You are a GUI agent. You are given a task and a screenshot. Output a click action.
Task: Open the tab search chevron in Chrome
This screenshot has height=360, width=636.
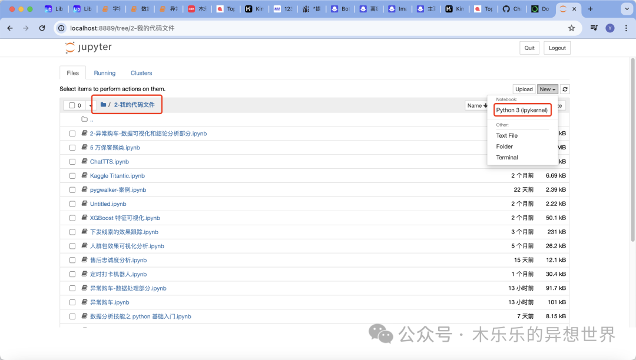[627, 9]
